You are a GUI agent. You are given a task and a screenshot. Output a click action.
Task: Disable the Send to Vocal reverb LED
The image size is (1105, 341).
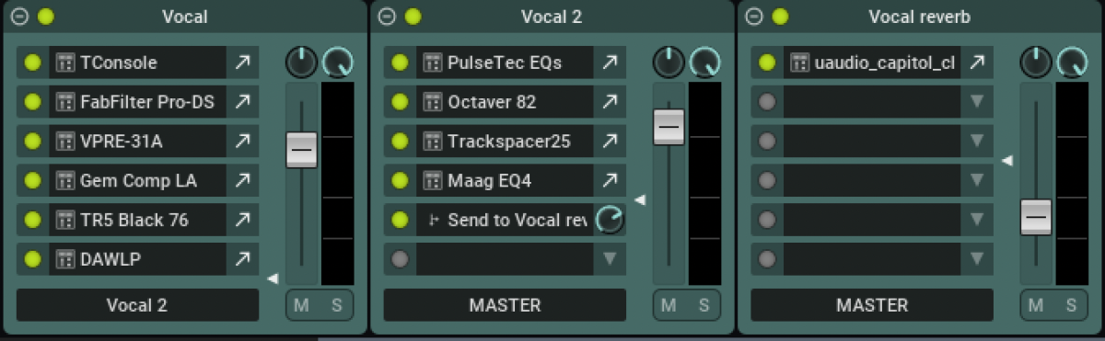pos(400,220)
